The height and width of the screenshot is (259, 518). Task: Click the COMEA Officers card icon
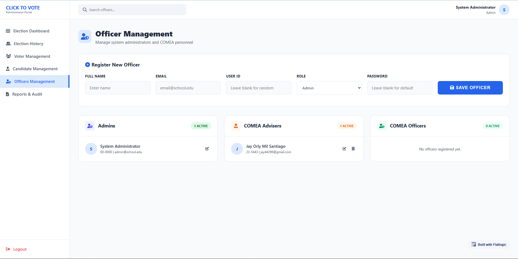[382, 126]
